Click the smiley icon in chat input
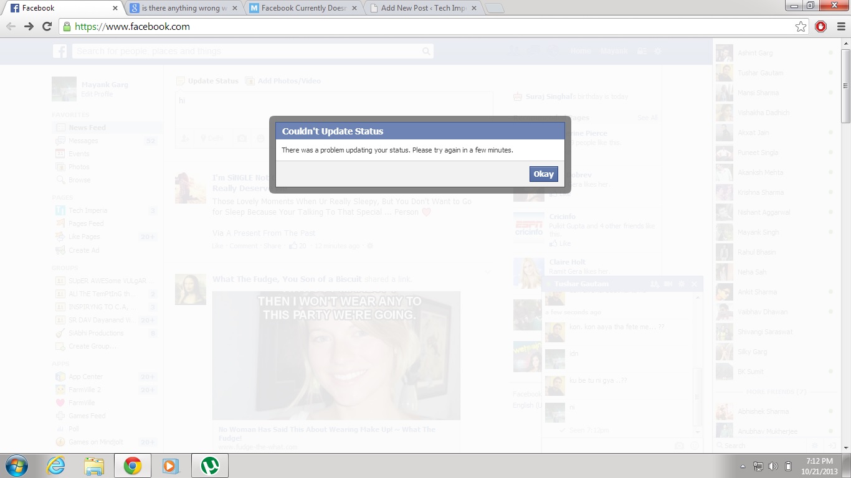851x478 pixels. click(695, 446)
